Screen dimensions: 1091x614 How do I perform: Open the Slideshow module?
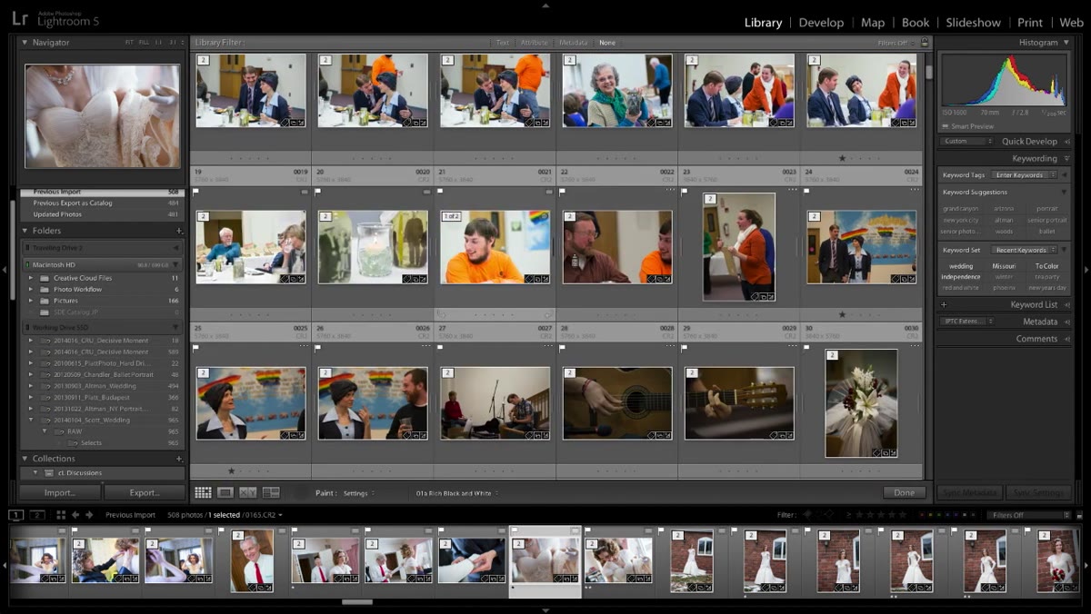point(973,23)
